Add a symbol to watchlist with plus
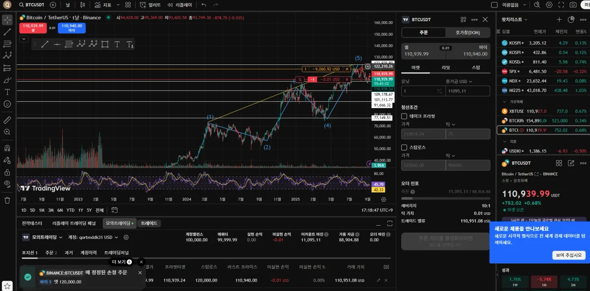The height and width of the screenshot is (291, 590). tap(559, 20)
